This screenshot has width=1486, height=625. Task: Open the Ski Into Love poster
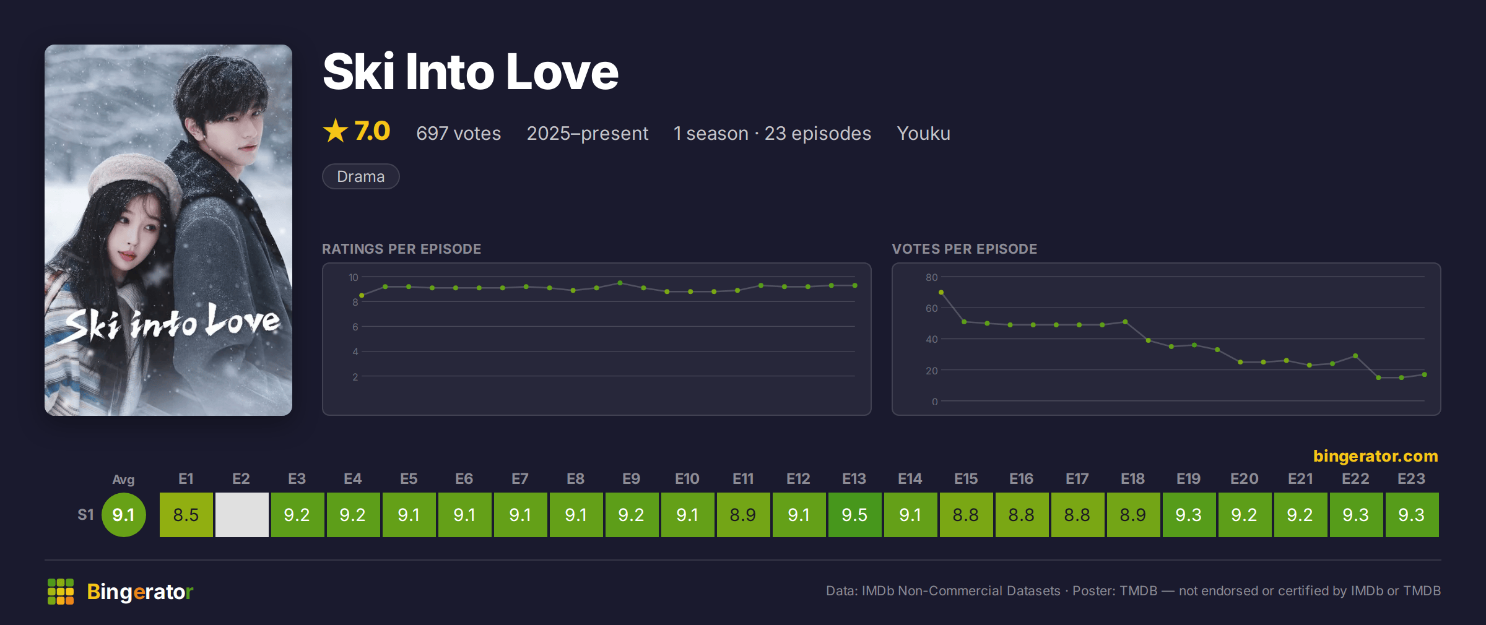[x=168, y=230]
